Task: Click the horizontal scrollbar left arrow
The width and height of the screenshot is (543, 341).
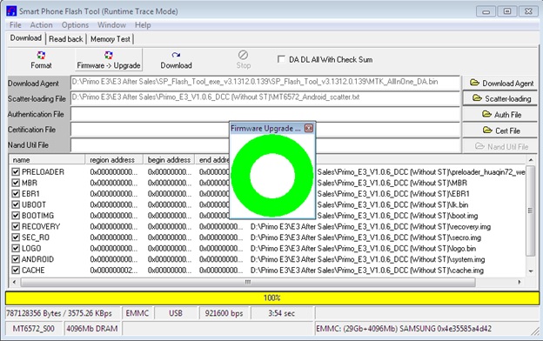Action: tap(14, 282)
